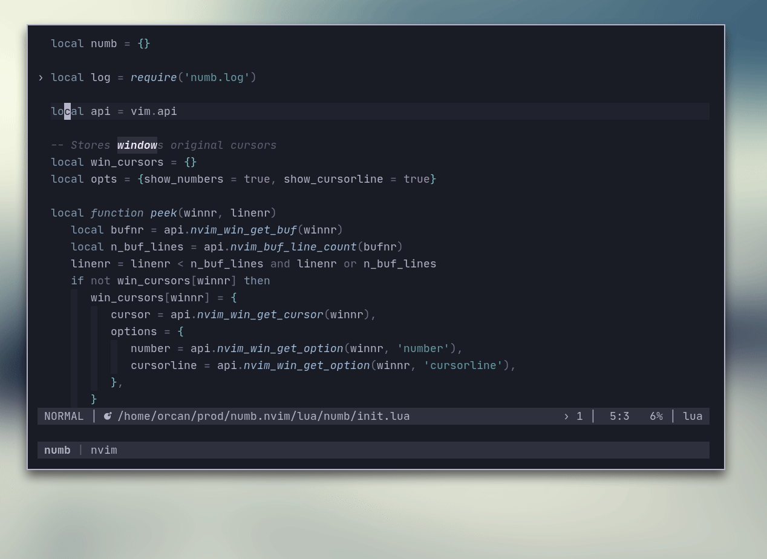Click the lua filetype label in statusline
This screenshot has height=559, width=767.
coord(693,416)
